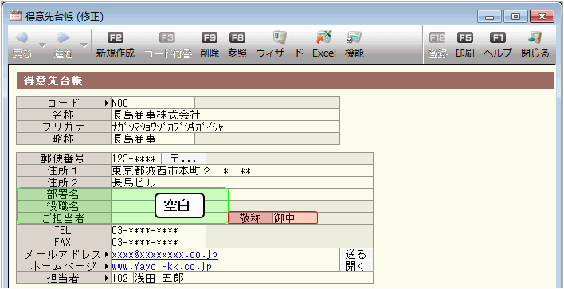Click the 開く button beside the homepage

pos(356,266)
